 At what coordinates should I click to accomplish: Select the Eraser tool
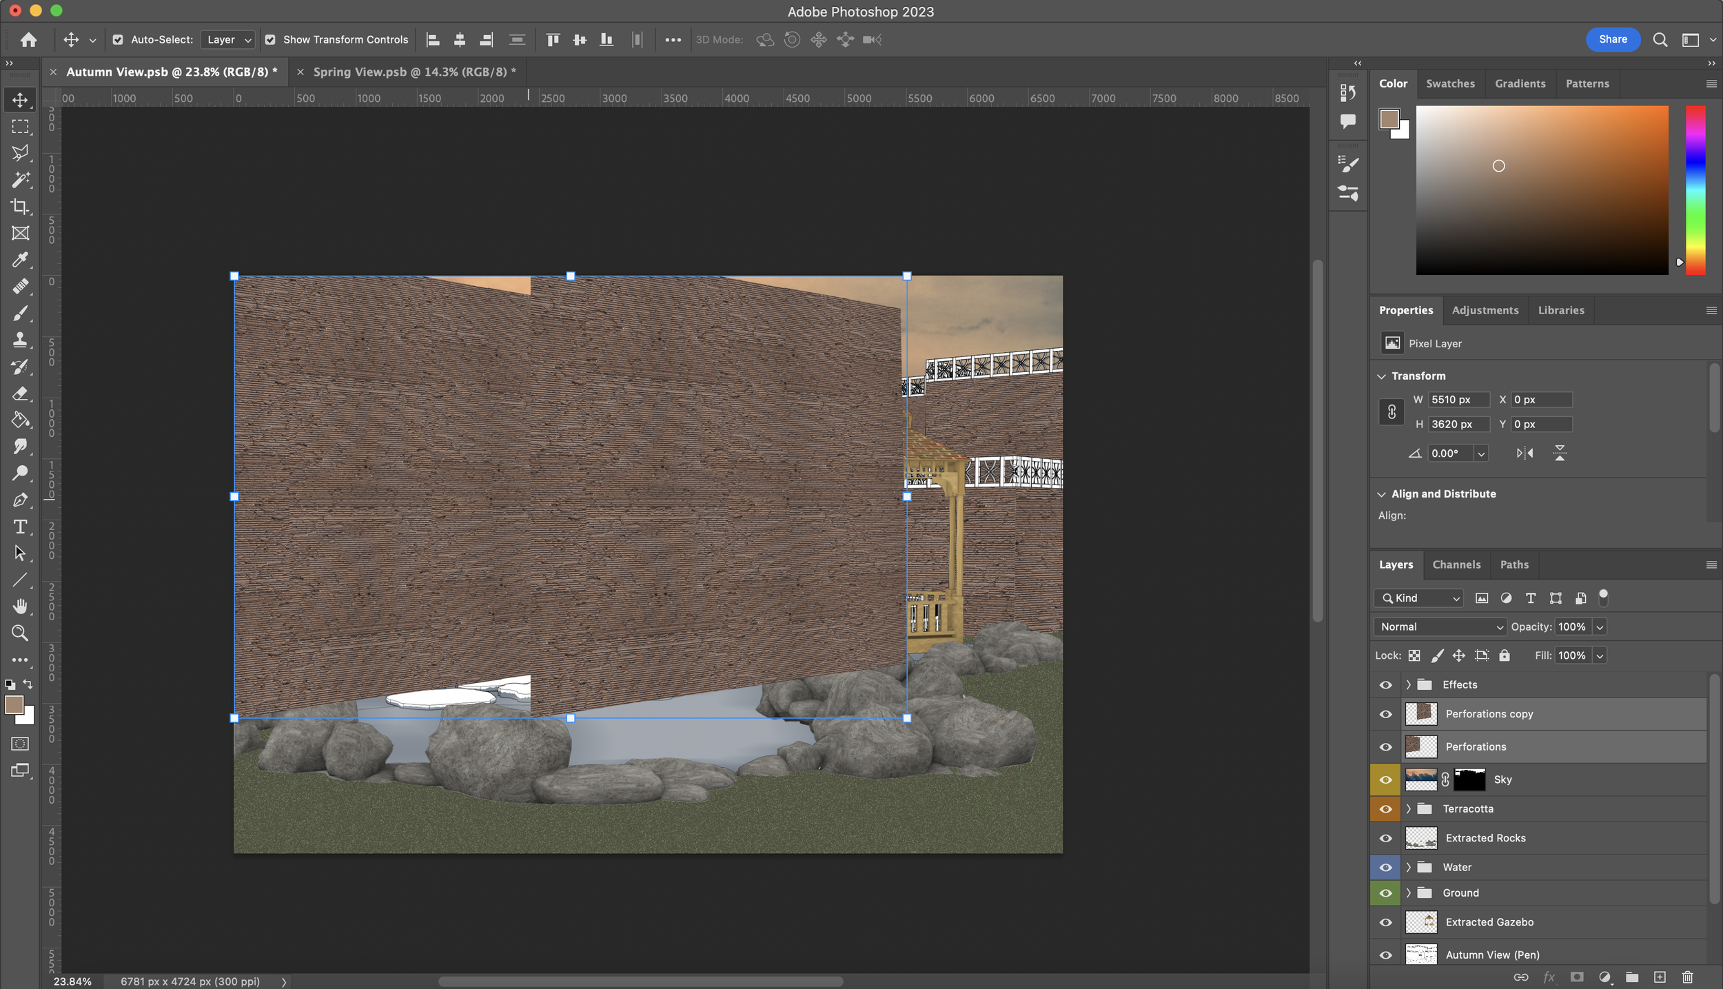pos(20,394)
